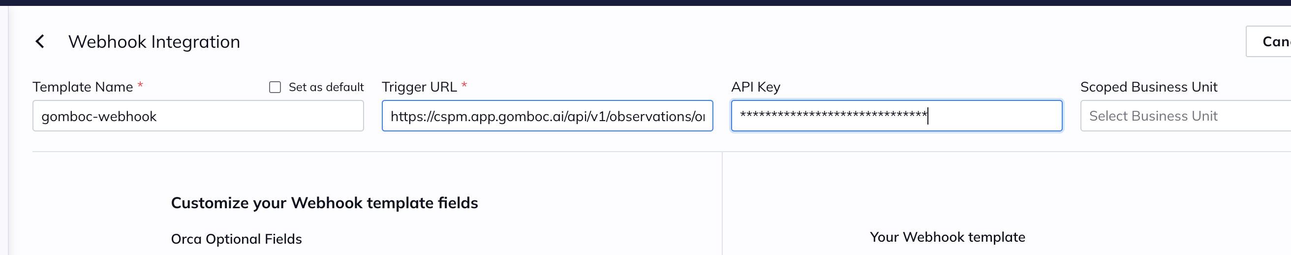Click the API Key field label

pos(756,87)
